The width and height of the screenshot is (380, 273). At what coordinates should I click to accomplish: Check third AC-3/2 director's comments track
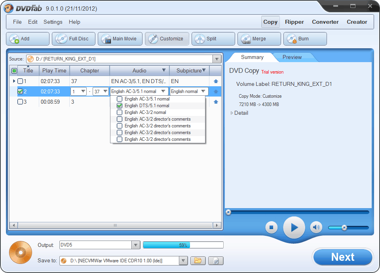point(120,133)
